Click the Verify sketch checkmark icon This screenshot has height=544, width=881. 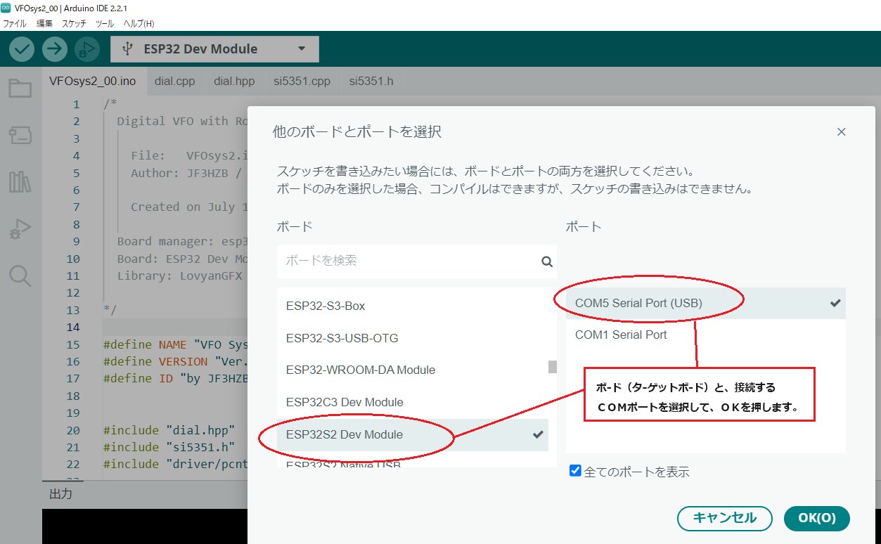[22, 49]
